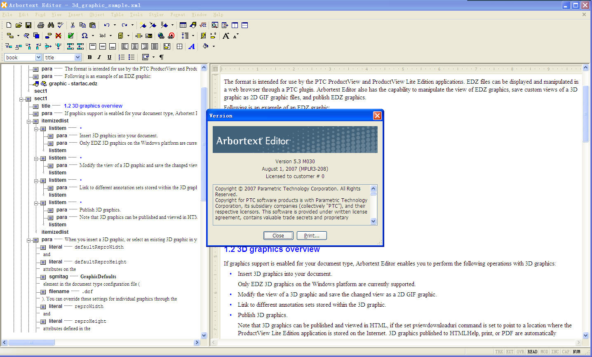
Task: Close the Version dialog with the X
Action: (x=377, y=116)
